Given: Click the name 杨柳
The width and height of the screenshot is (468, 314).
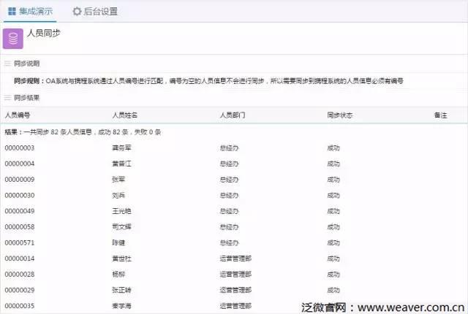Looking at the screenshot, I should (x=118, y=274).
